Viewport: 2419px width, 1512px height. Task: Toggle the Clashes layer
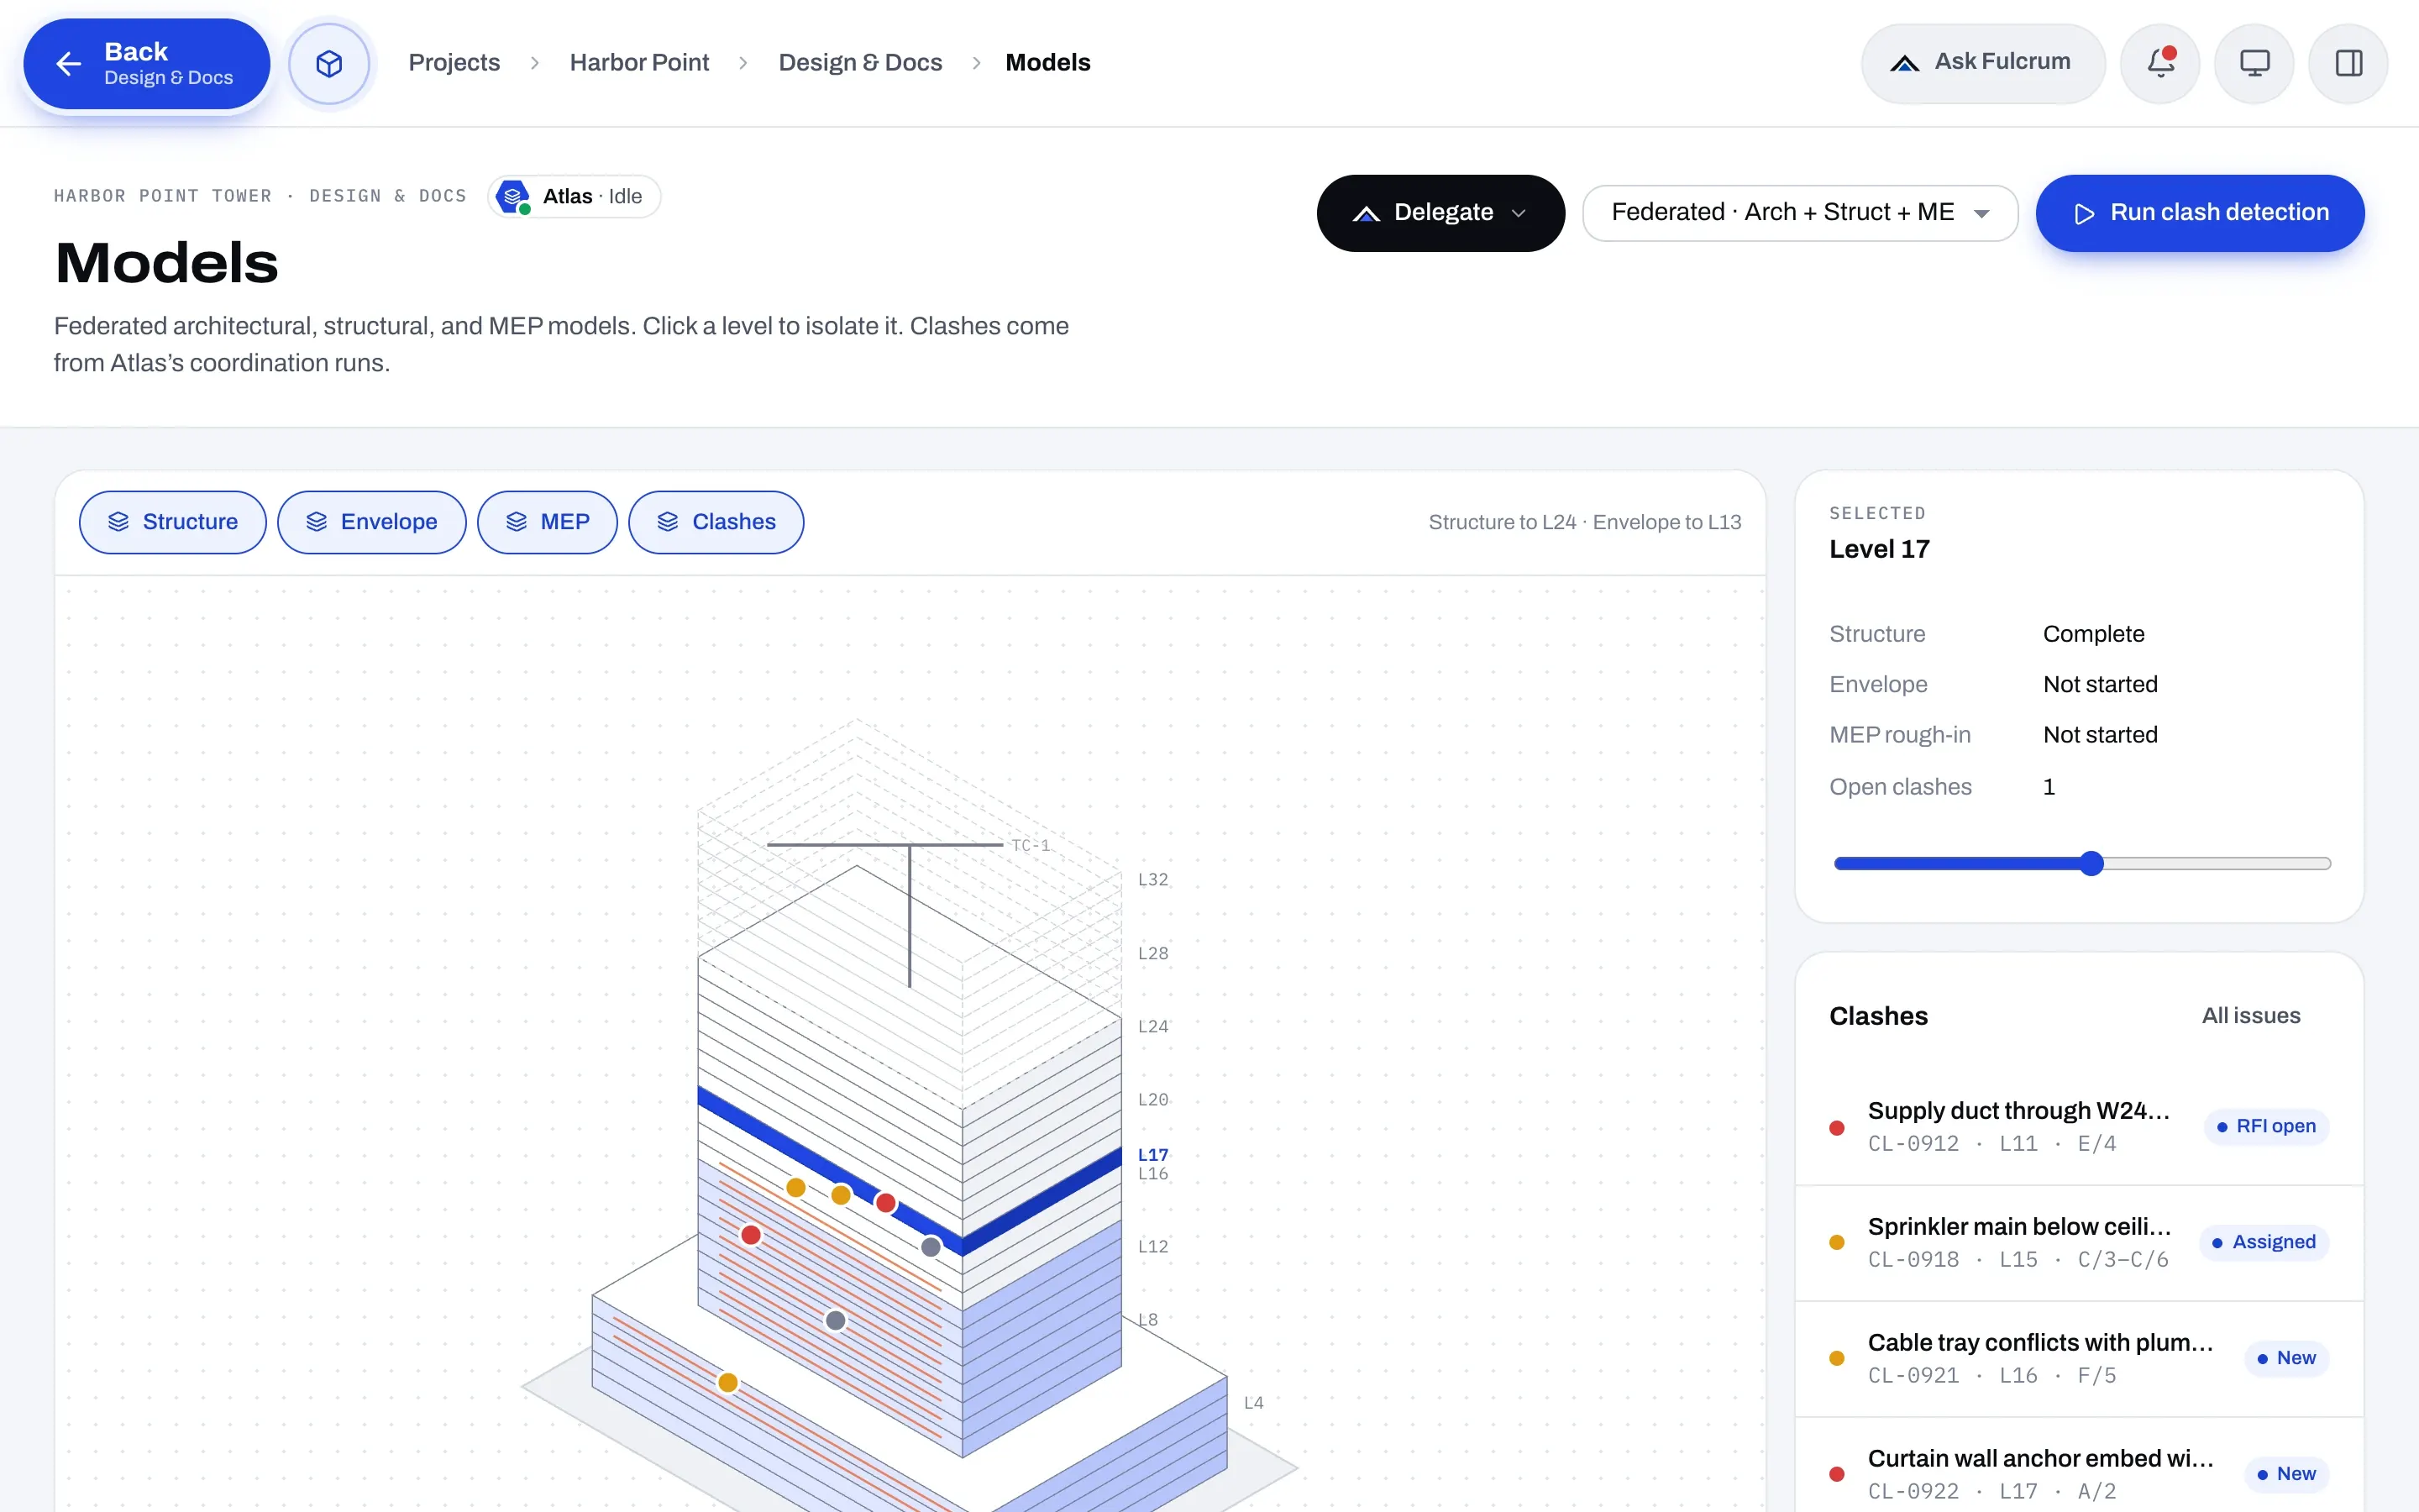click(716, 522)
